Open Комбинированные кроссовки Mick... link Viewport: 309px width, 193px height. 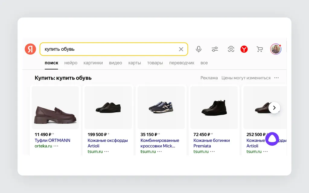click(x=160, y=143)
